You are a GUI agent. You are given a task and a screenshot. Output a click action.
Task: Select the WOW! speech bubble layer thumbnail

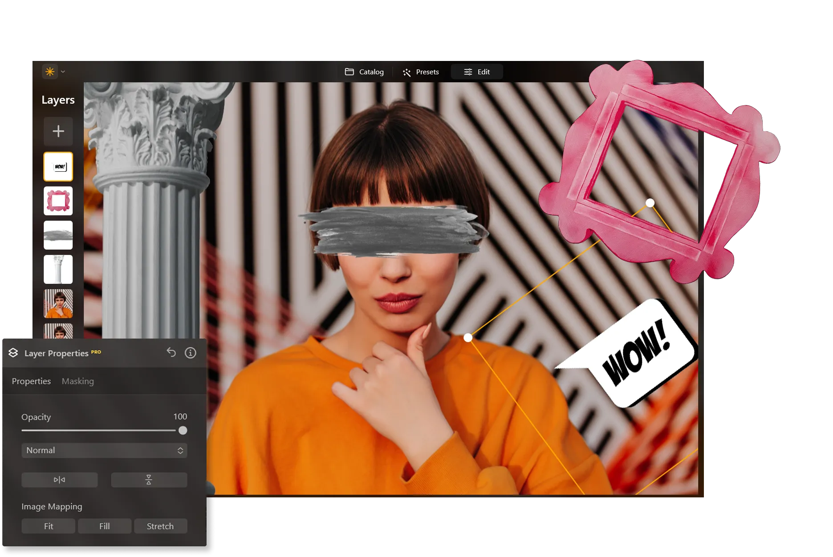pyautogui.click(x=58, y=166)
